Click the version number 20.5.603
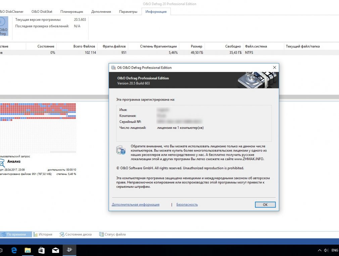This screenshot has height=256, width=339. pos(80,20)
